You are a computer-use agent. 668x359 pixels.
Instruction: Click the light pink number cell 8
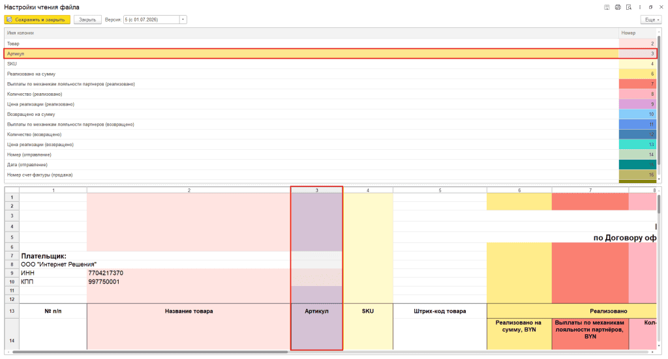coord(638,94)
